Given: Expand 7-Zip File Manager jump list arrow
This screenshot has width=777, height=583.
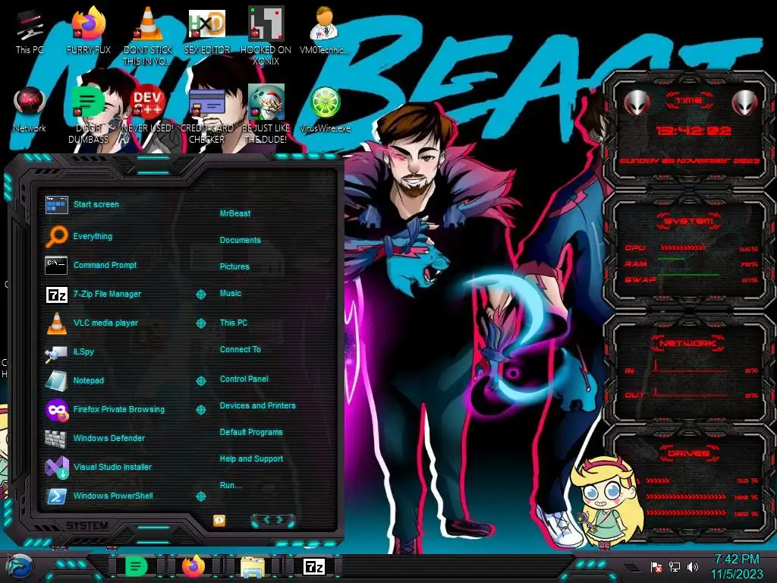Looking at the screenshot, I should (200, 295).
